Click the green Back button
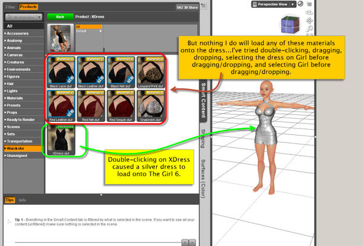363x246 pixels. [60, 17]
